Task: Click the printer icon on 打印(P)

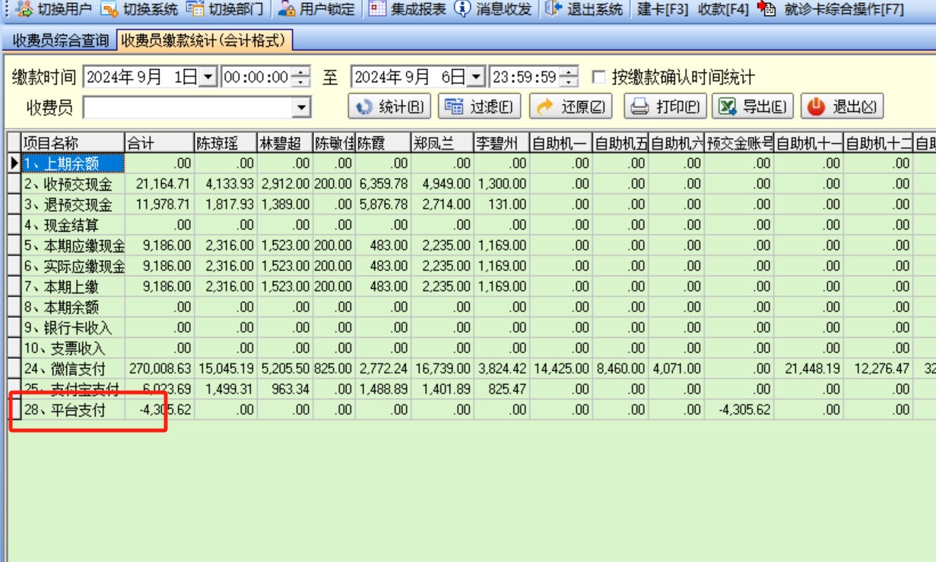Action: [639, 107]
